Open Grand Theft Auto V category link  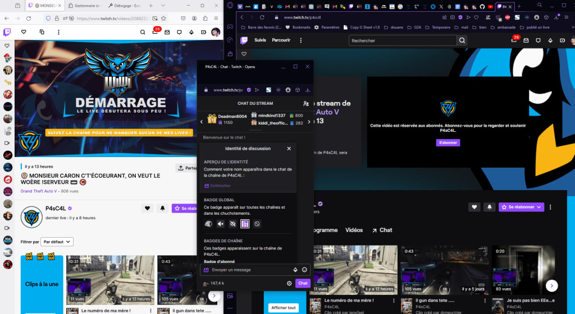[39, 191]
